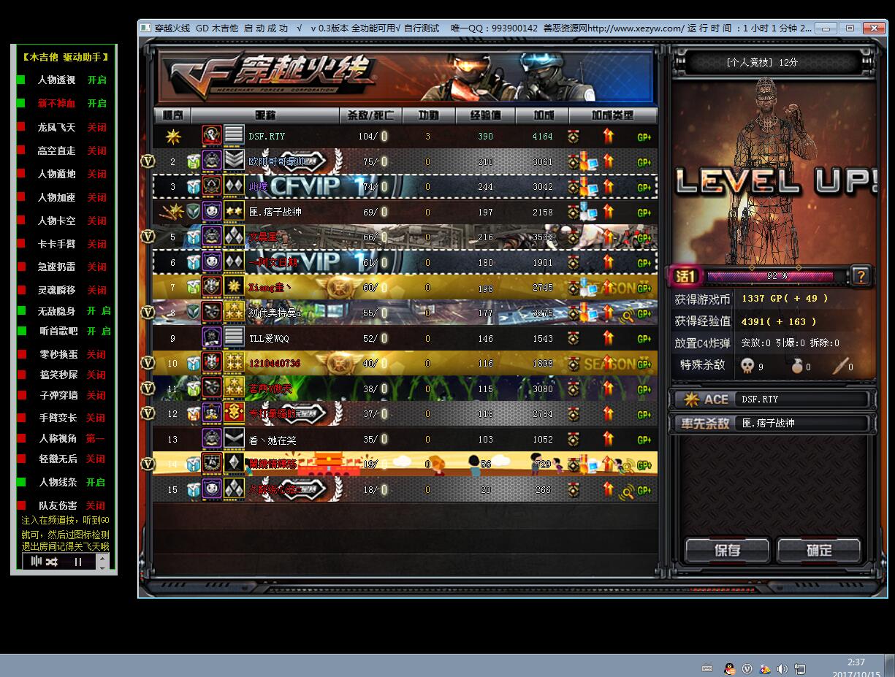
Task: Sort by 杀敌/死亡 column header
Action: [369, 115]
